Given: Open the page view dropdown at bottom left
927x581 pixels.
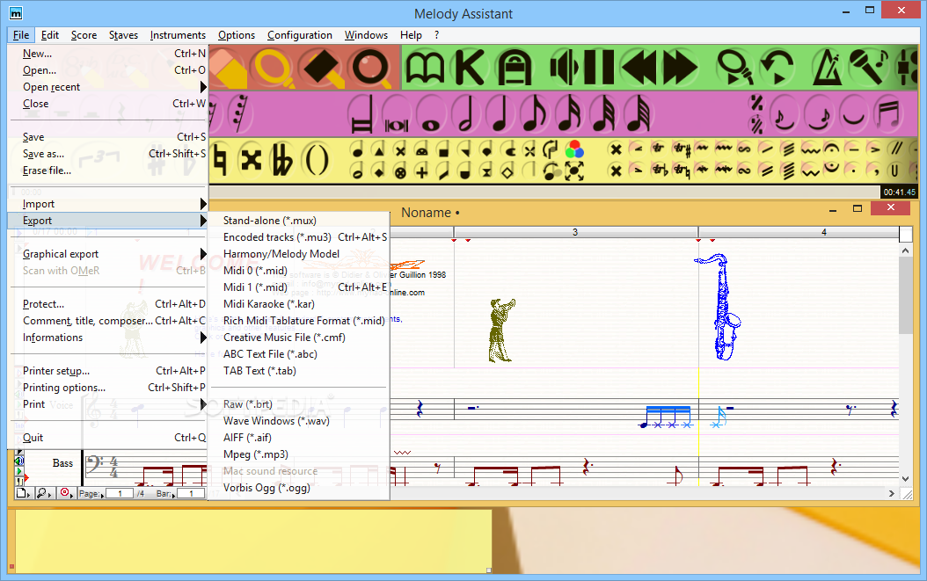Looking at the screenshot, I should [23, 493].
